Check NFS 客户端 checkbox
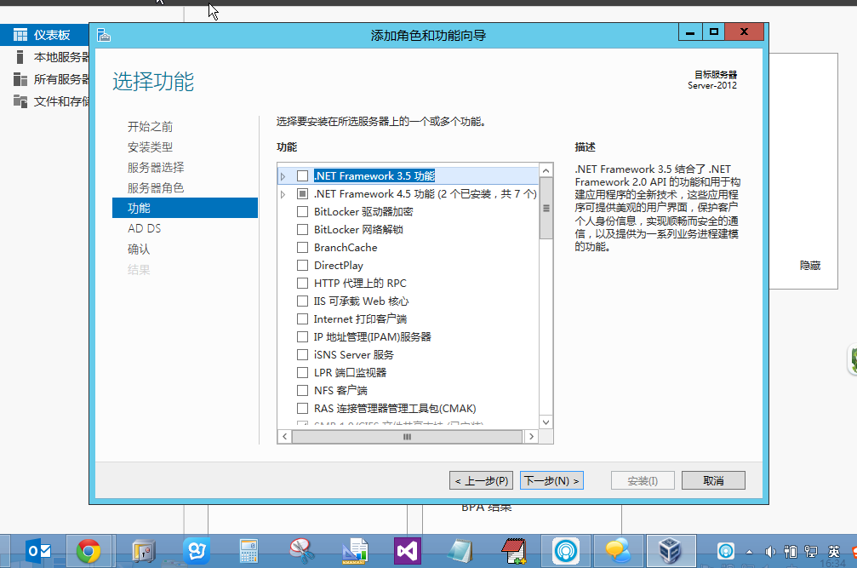Image resolution: width=857 pixels, height=568 pixels. coord(302,390)
